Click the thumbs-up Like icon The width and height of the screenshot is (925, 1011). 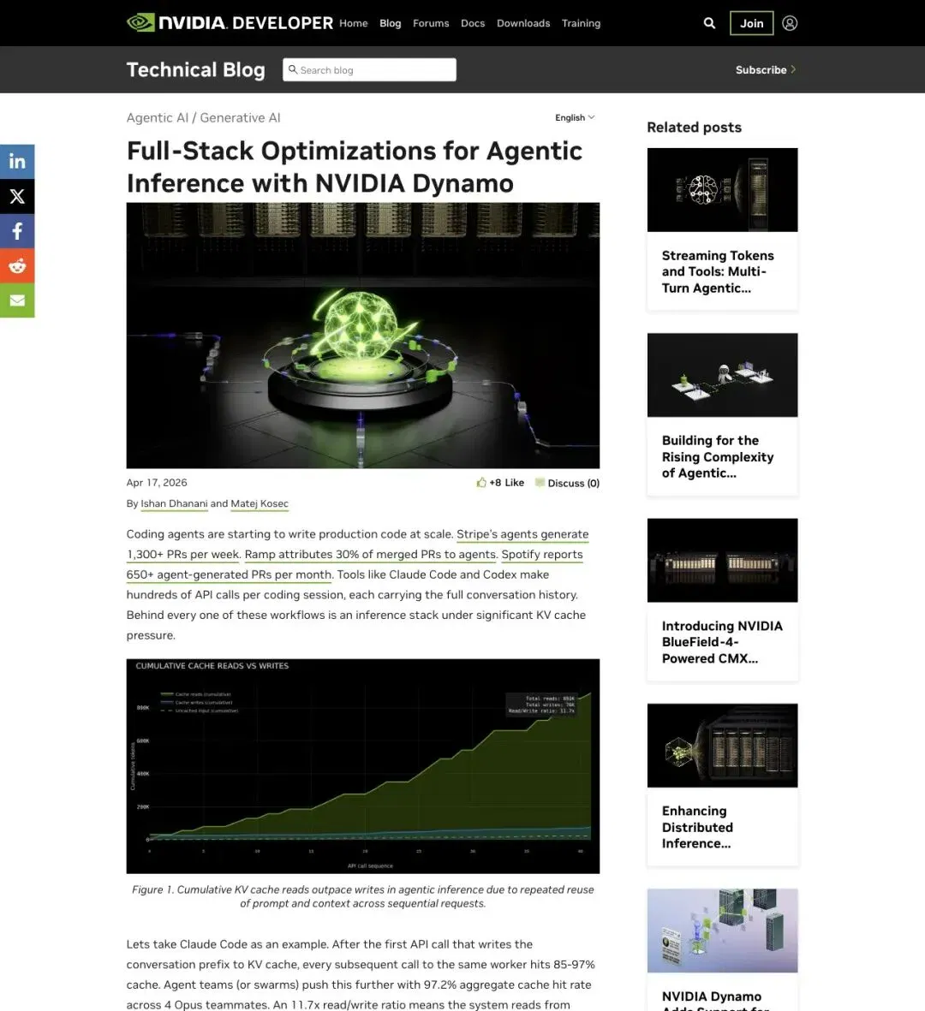coord(481,482)
